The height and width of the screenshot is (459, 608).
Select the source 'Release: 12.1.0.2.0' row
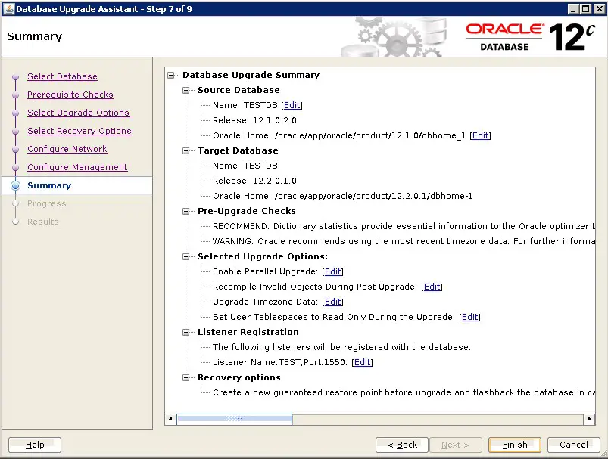tap(254, 120)
